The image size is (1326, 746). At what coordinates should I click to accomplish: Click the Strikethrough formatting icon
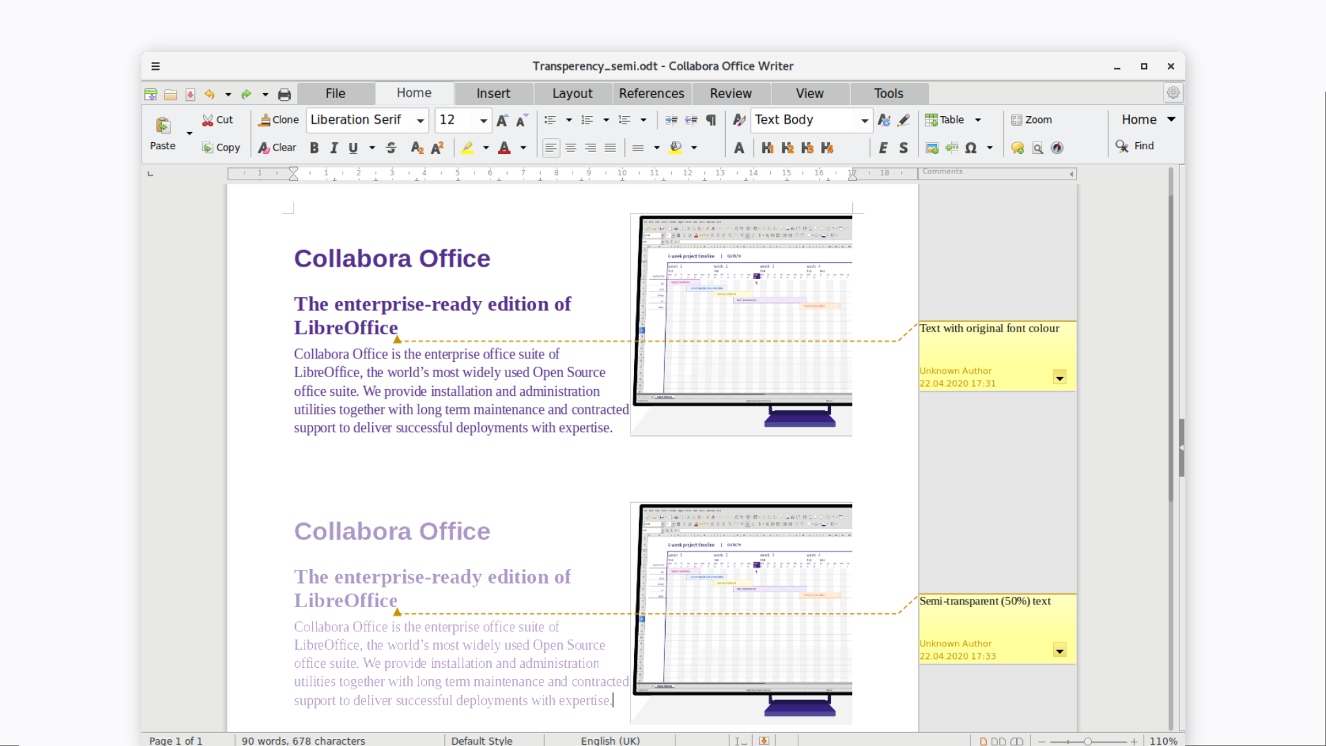click(391, 148)
